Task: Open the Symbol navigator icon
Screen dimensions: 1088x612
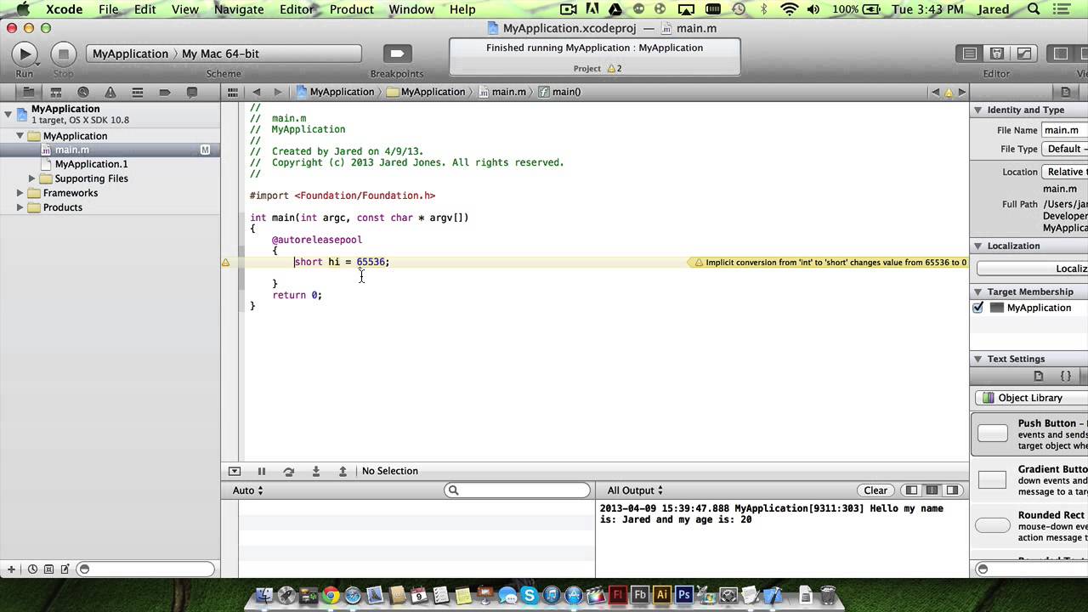Action: 55,92
